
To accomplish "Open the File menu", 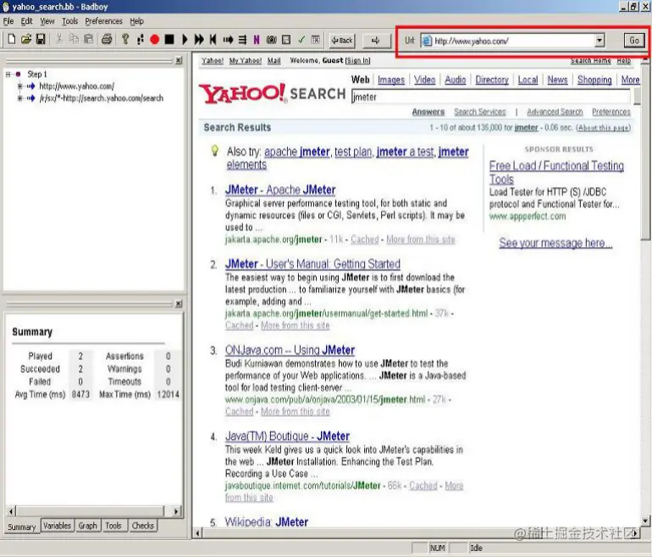I will [8, 21].
